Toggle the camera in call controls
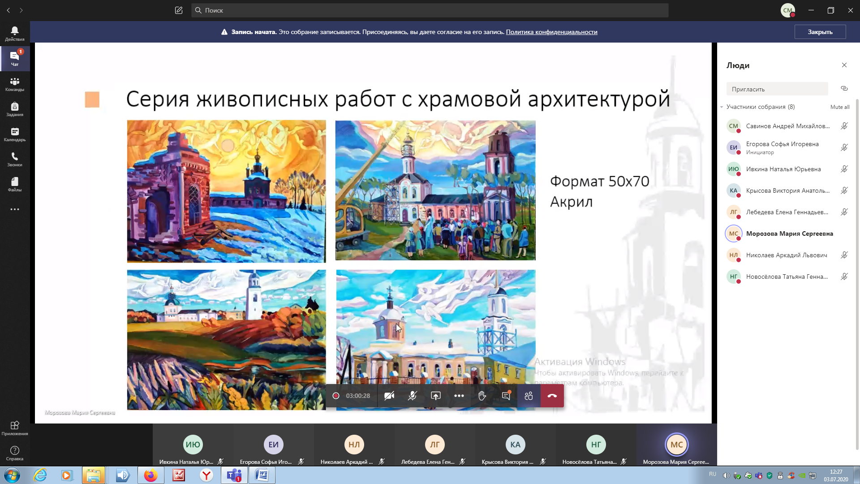This screenshot has height=484, width=860. 389,396
